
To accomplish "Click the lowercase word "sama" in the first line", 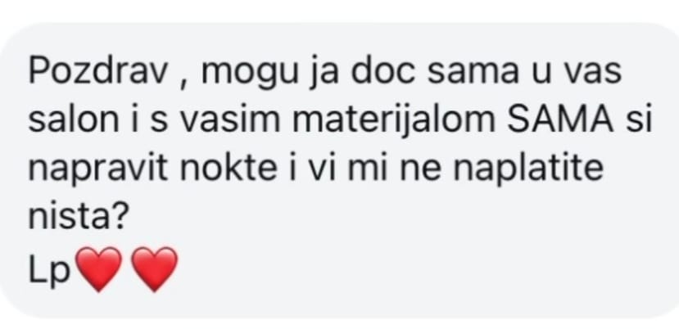I will (473, 75).
